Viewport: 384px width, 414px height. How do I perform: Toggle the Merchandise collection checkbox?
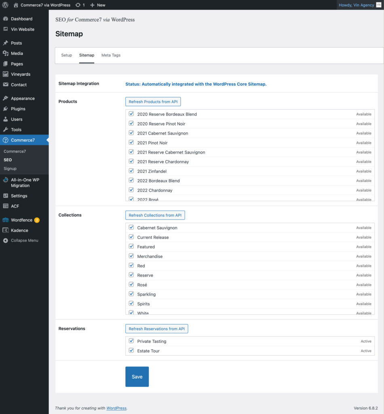pyautogui.click(x=131, y=256)
